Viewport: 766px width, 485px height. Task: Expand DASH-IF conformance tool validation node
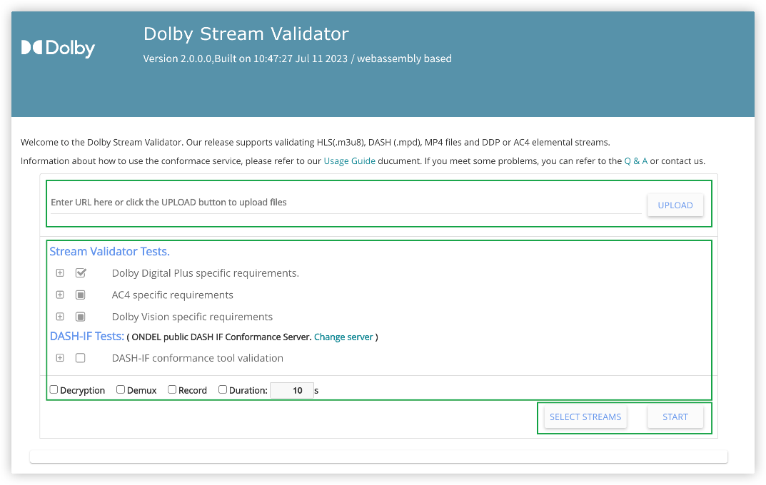[60, 358]
